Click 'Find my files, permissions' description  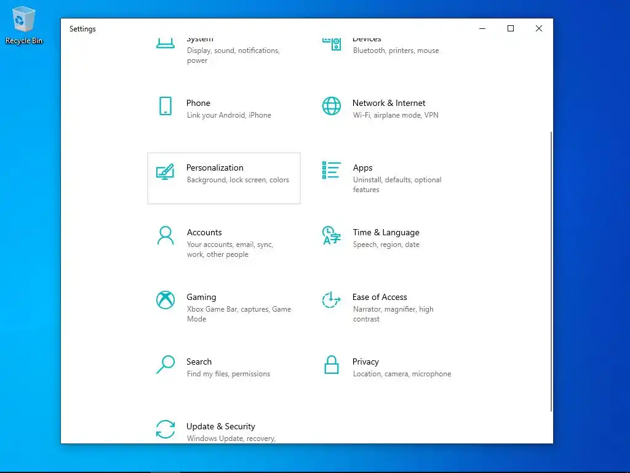pos(228,374)
